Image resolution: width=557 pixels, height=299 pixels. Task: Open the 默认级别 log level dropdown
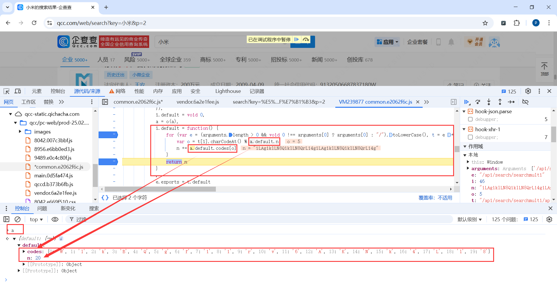click(x=469, y=219)
